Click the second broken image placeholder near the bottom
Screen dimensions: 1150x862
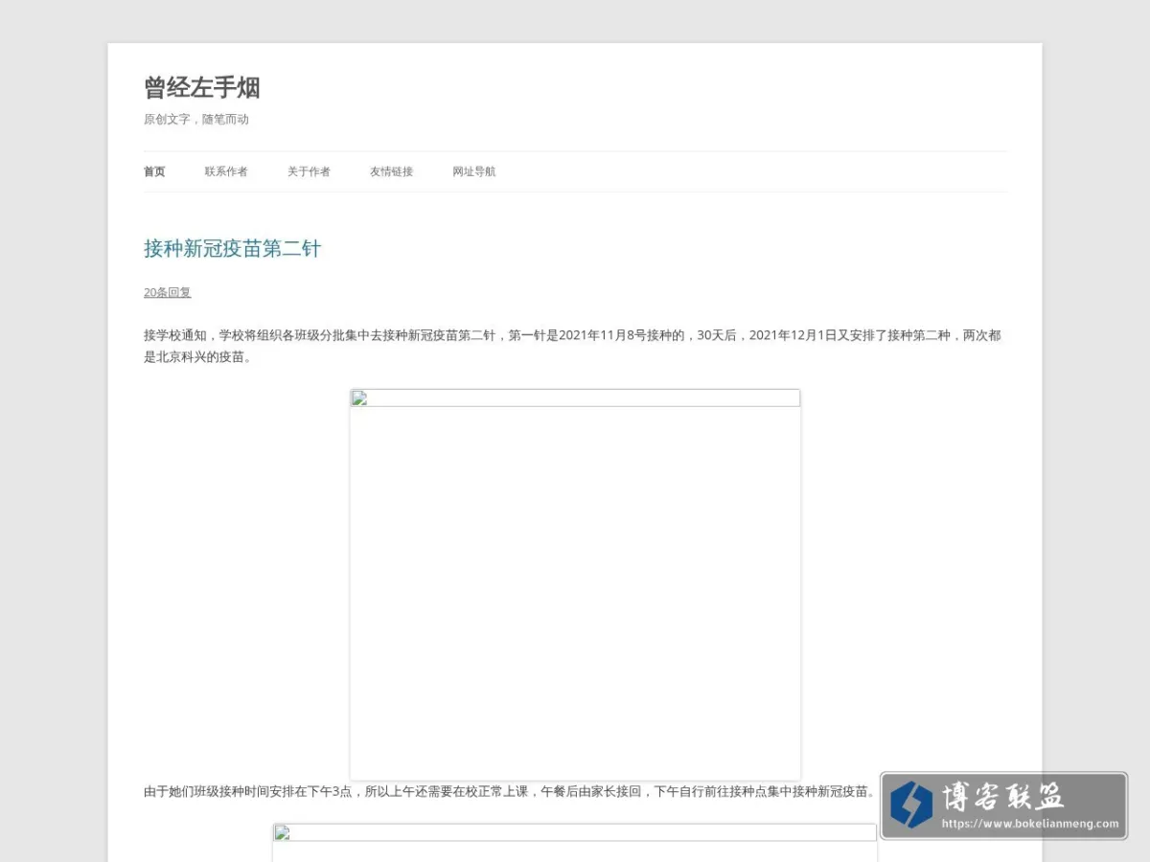[575, 843]
